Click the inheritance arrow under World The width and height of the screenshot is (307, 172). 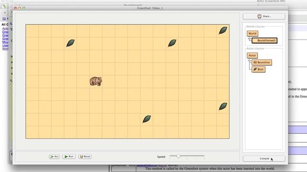tap(249, 39)
